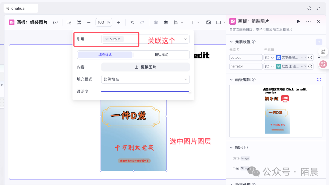329x185 pixels.
Task: Click the dark layers stack icon
Action: pos(166,22)
